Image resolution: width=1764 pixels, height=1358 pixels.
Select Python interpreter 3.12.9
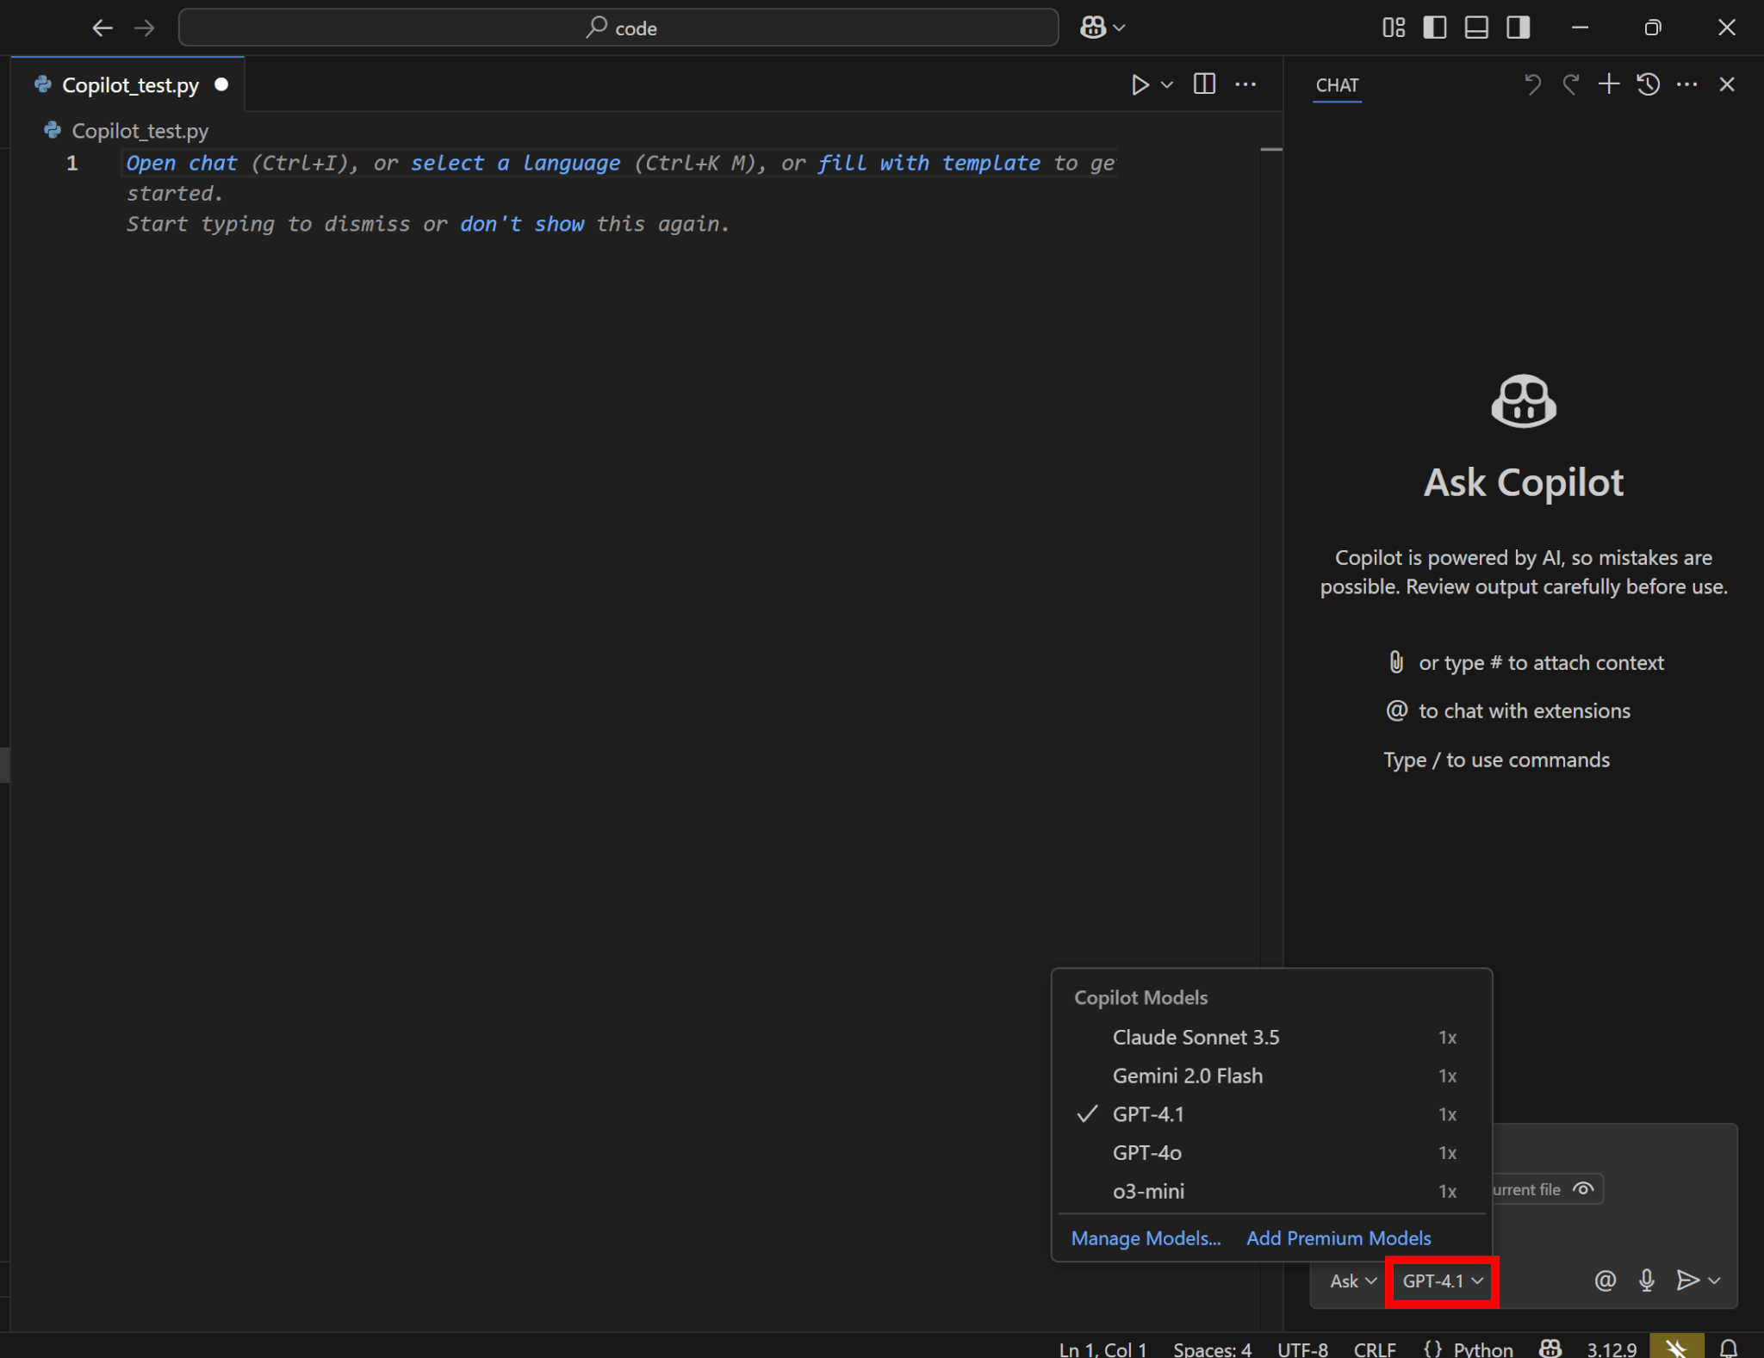pyautogui.click(x=1612, y=1349)
